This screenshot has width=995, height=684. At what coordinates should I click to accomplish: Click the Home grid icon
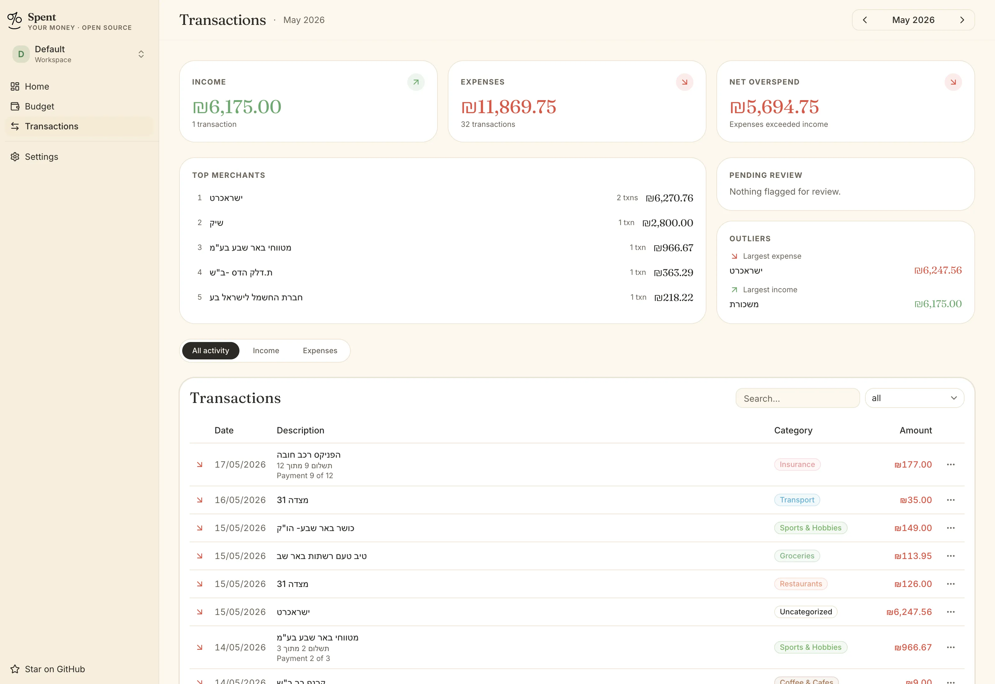(x=15, y=86)
